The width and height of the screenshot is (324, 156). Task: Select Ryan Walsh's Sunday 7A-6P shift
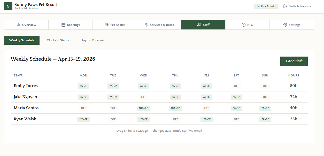tap(265, 119)
